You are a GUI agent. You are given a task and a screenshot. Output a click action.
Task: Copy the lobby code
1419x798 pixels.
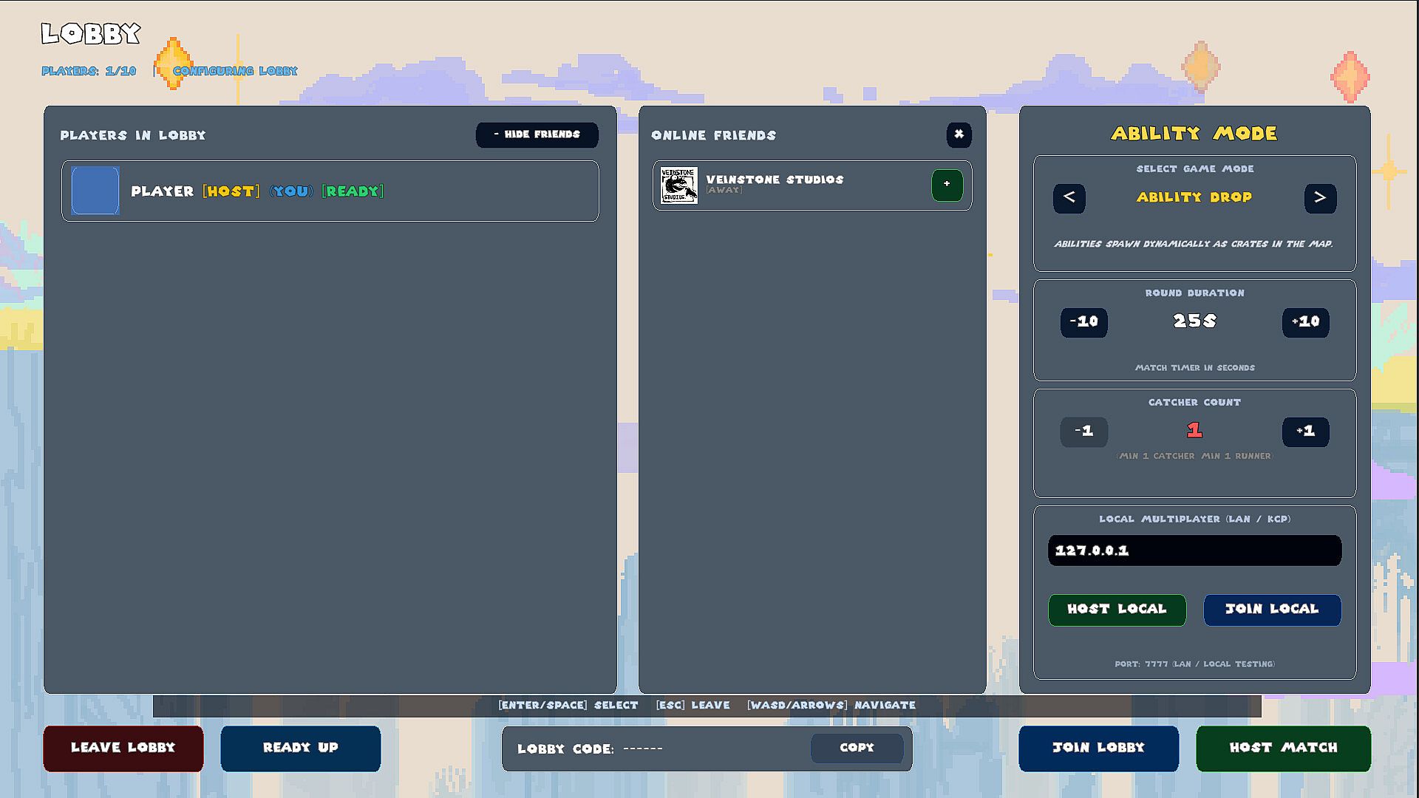point(857,748)
